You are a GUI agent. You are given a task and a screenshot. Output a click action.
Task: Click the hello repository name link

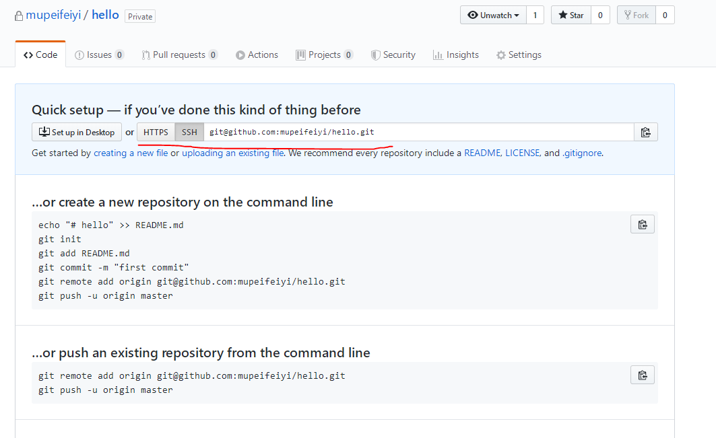pyautogui.click(x=106, y=15)
